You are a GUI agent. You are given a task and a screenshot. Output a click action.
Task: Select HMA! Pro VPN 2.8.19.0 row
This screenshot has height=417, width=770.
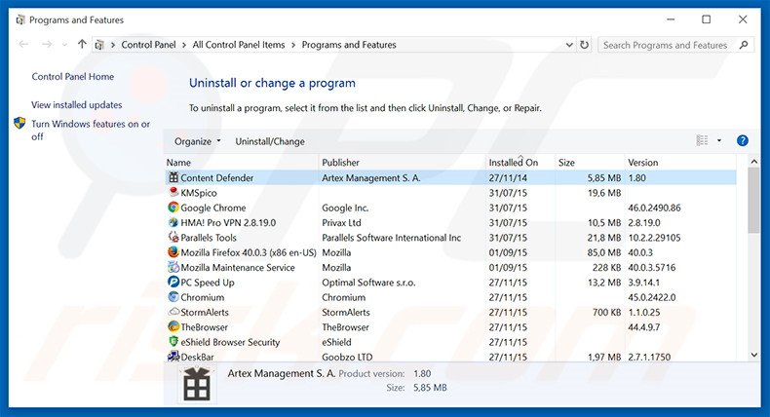tap(450, 222)
